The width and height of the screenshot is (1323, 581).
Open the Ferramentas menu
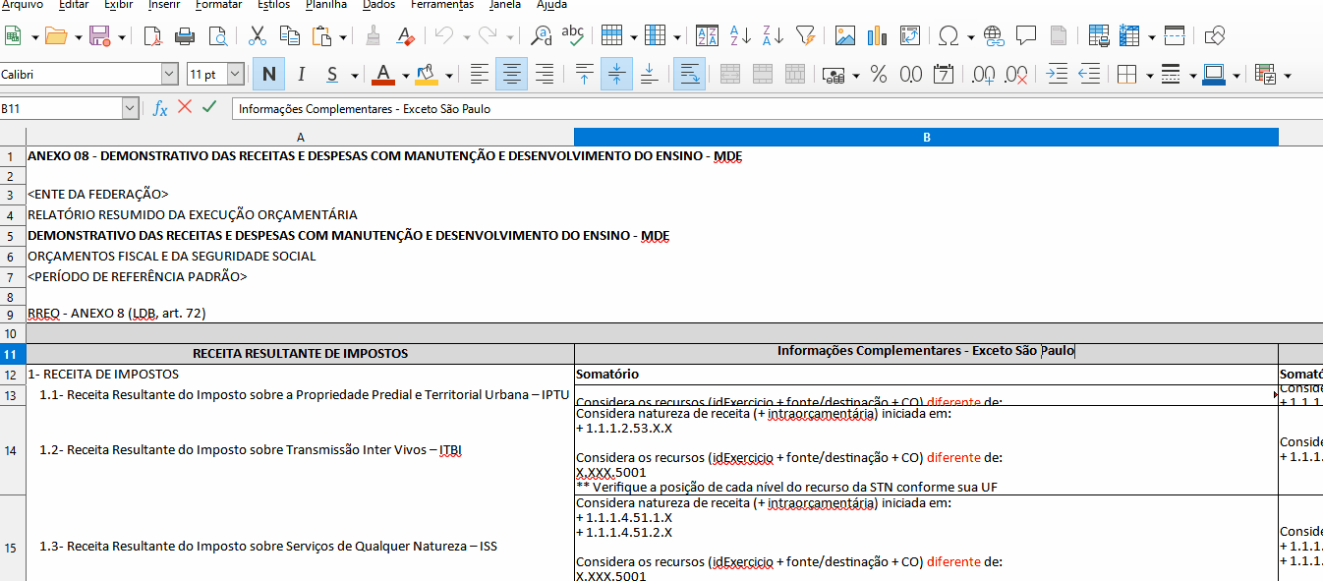(442, 5)
